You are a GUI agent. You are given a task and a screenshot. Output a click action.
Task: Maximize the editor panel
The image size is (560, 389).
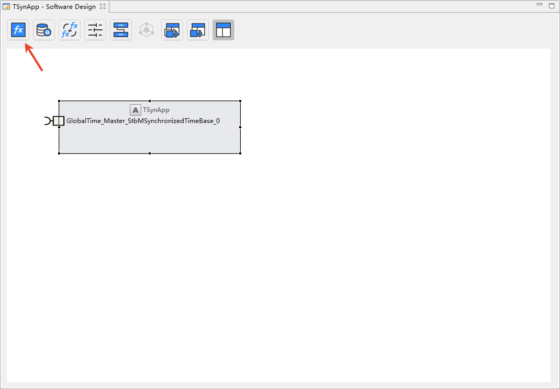click(x=551, y=5)
